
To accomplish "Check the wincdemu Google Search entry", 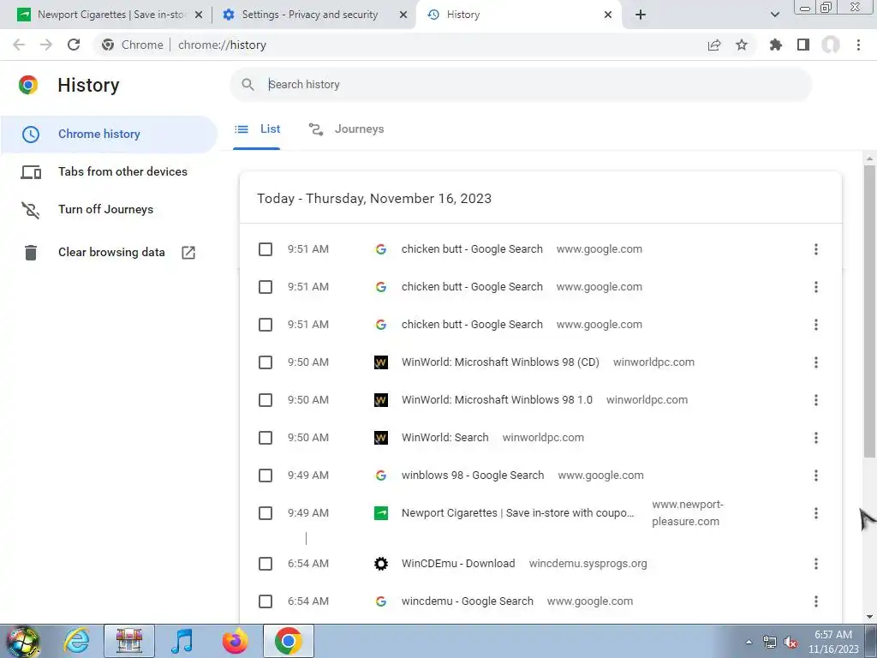I will click(265, 601).
